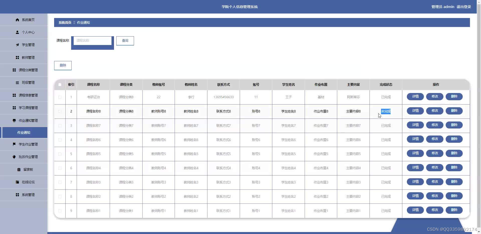Click the highlighted 未完成 status cell
This screenshot has height=234, width=481.
(x=386, y=111)
